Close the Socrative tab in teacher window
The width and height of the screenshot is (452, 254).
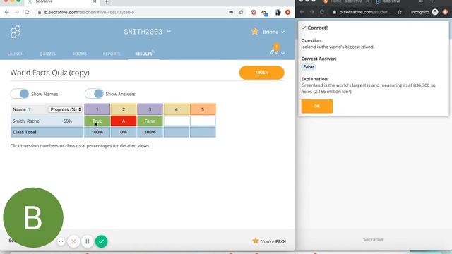pos(95,1)
